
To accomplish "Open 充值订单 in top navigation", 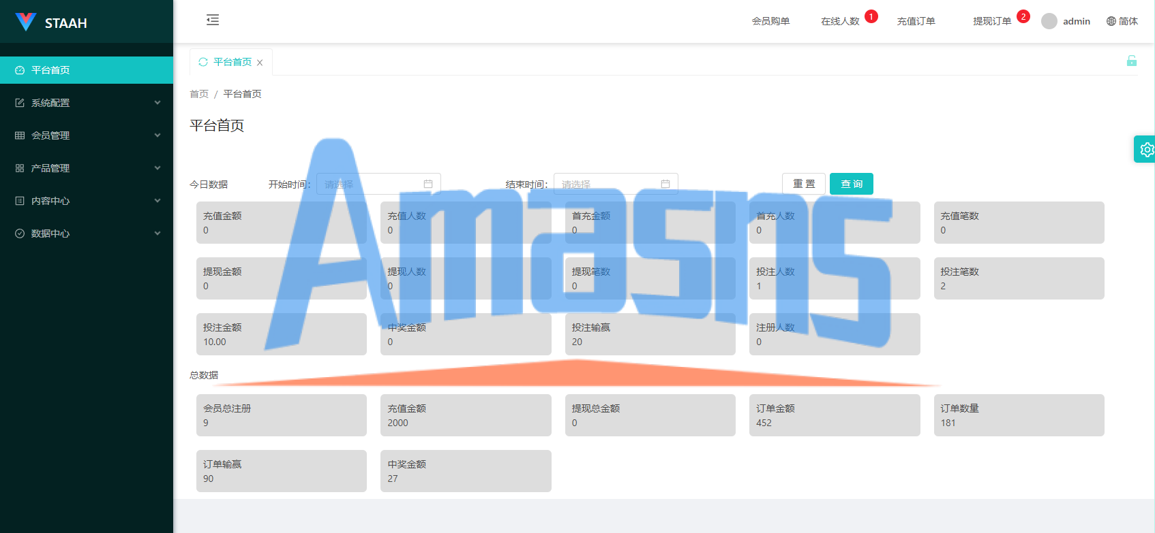I will [x=916, y=21].
